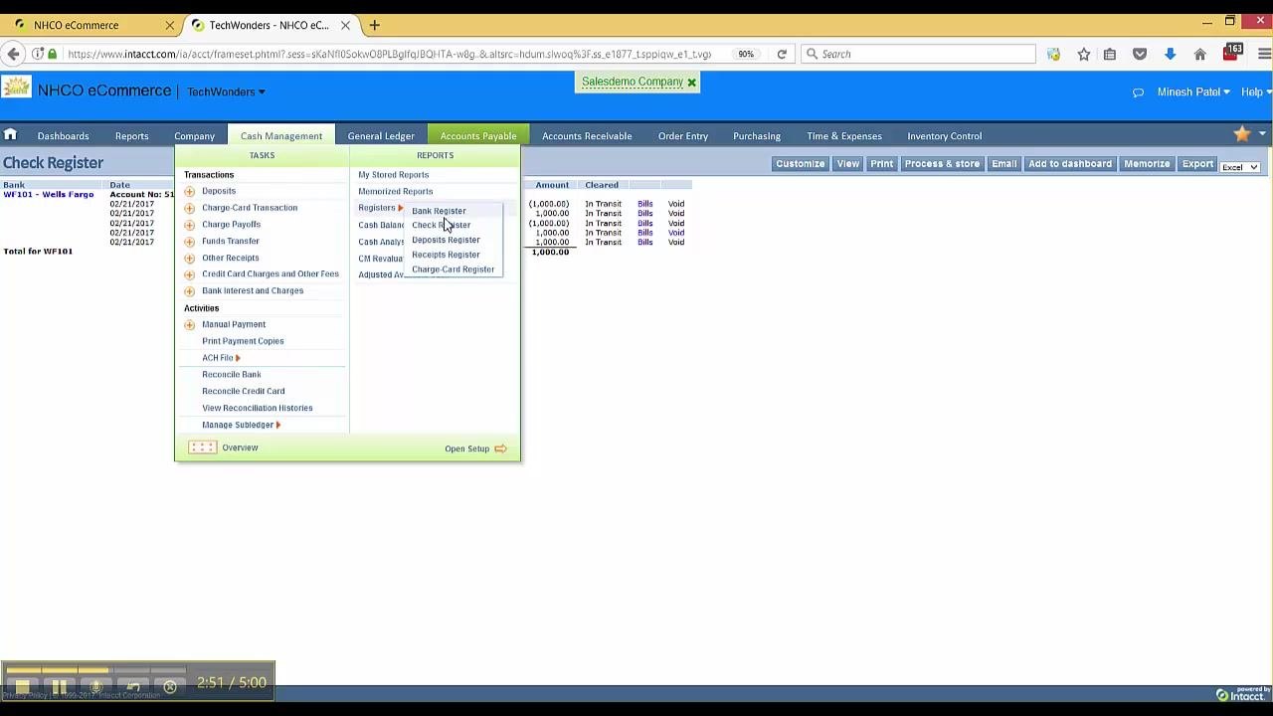Click the plus icon beside Charge-Card Transaction

[x=190, y=208]
